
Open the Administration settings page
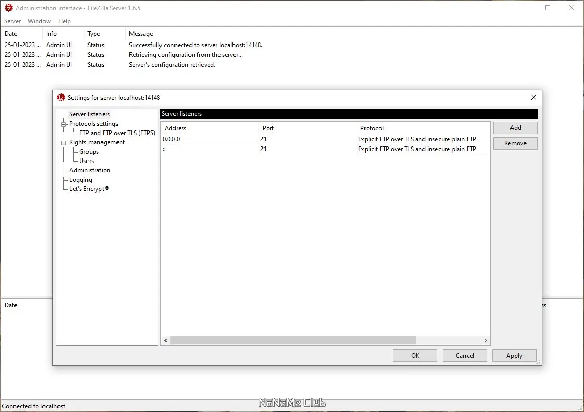(90, 170)
